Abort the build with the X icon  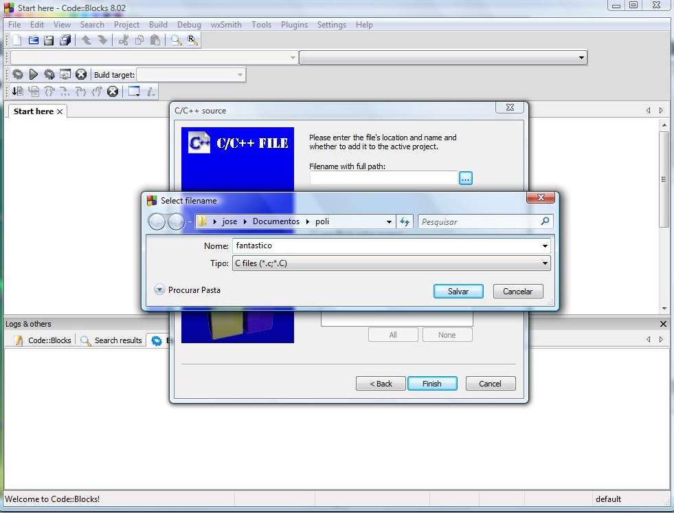(x=81, y=74)
